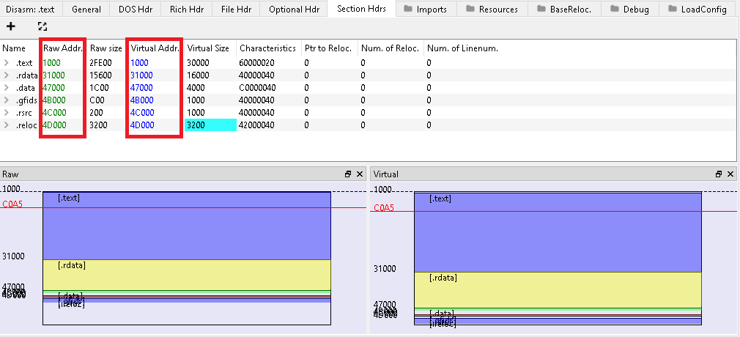Click the fit-to-view expand icon
The height and width of the screenshot is (337, 740).
42,26
